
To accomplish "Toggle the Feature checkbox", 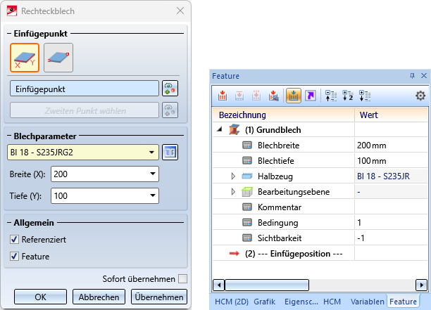I will click(x=14, y=257).
